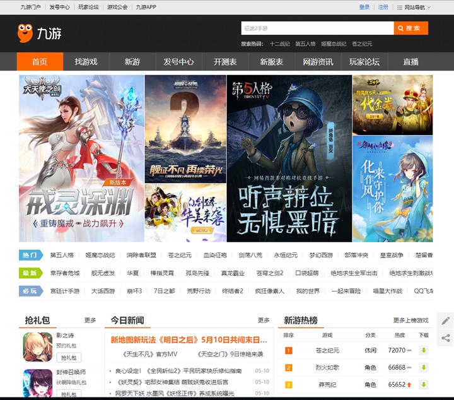Image resolution: width=454 pixels, height=400 pixels.
Task: Open 莽荒纪 in the ranking table
Action: click(x=327, y=385)
